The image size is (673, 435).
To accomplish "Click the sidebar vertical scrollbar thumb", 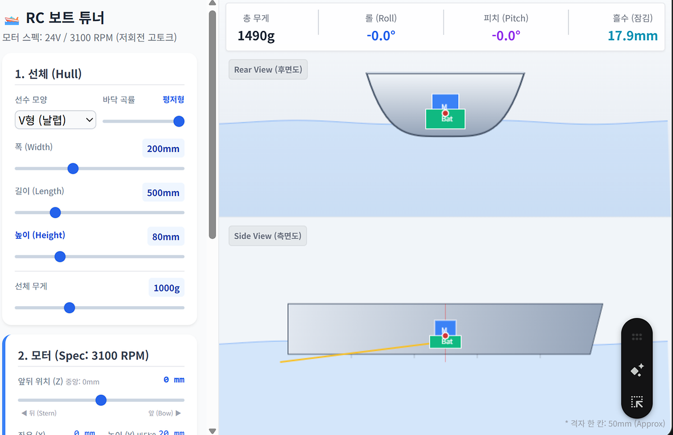I will point(212,124).
